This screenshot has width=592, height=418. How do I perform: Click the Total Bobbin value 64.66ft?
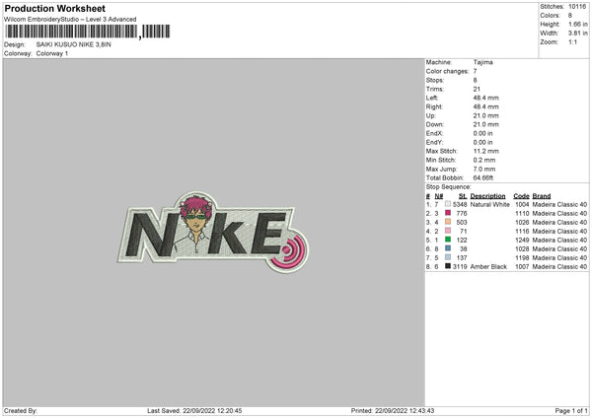[x=483, y=178]
